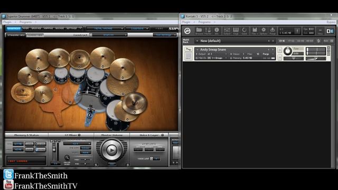The image size is (338, 190).
Task: Show the Output section in Kontakt
Action: coord(227,31)
